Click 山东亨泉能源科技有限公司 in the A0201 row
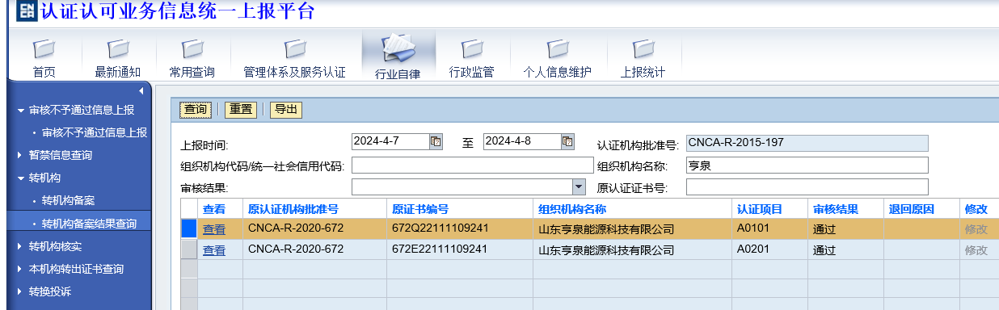This screenshot has width=999, height=310. click(606, 250)
